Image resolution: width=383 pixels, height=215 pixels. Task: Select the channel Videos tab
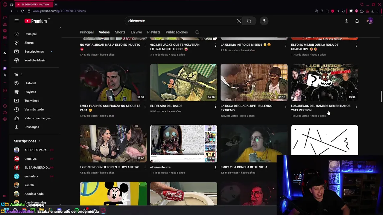104,32
